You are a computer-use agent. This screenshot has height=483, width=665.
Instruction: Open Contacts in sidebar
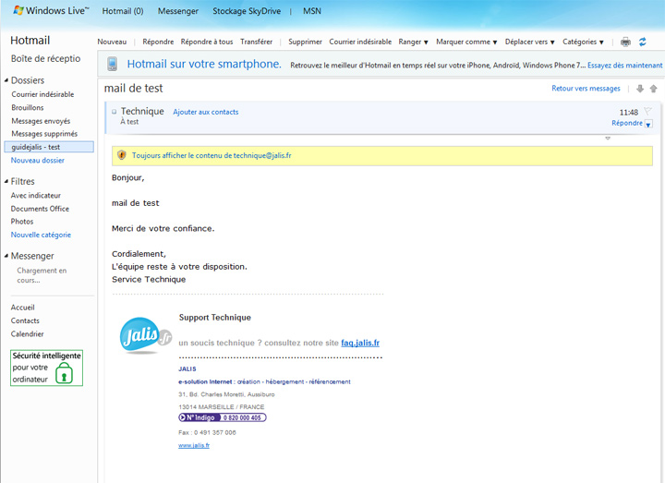pos(25,320)
